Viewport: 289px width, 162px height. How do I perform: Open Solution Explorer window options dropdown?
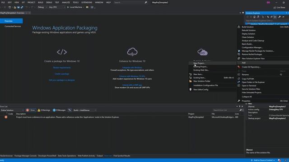tap(286, 13)
